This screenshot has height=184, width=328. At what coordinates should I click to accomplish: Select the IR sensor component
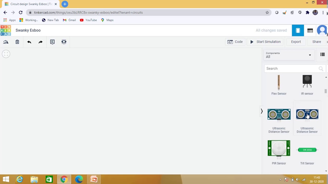307,85
